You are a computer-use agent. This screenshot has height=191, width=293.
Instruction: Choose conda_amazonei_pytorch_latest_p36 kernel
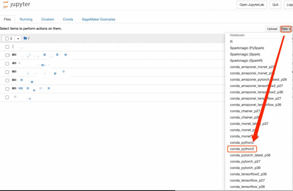click(x=258, y=80)
